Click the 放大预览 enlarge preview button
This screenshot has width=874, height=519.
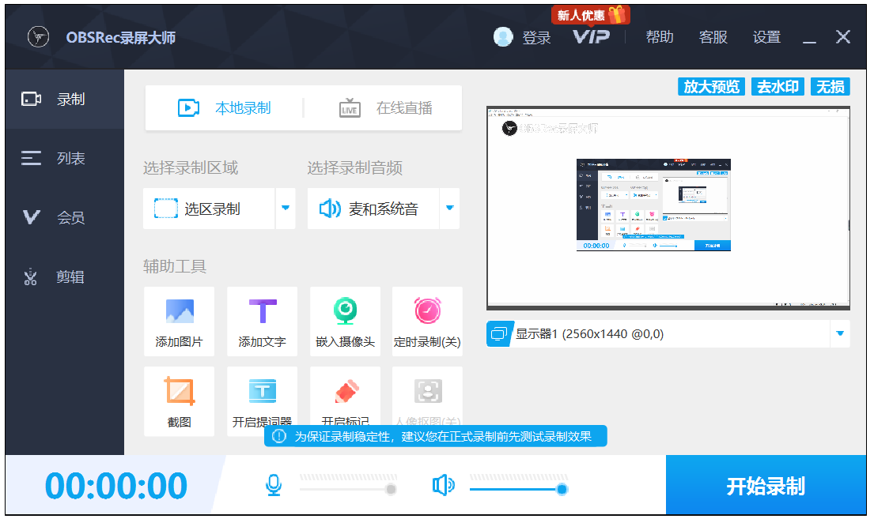(x=711, y=87)
